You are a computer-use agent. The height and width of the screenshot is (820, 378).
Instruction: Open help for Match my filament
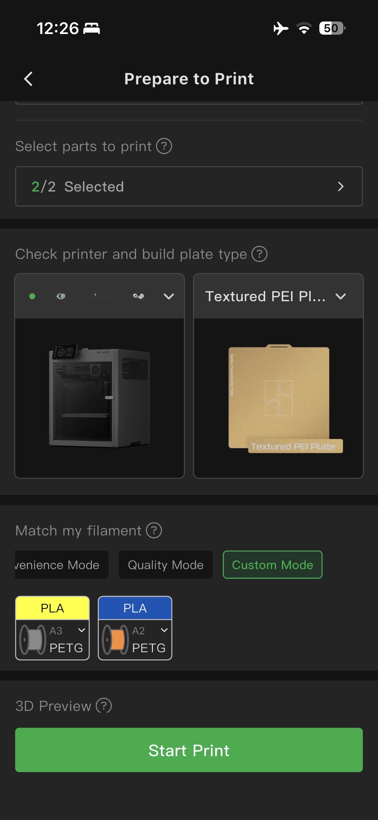(x=154, y=530)
